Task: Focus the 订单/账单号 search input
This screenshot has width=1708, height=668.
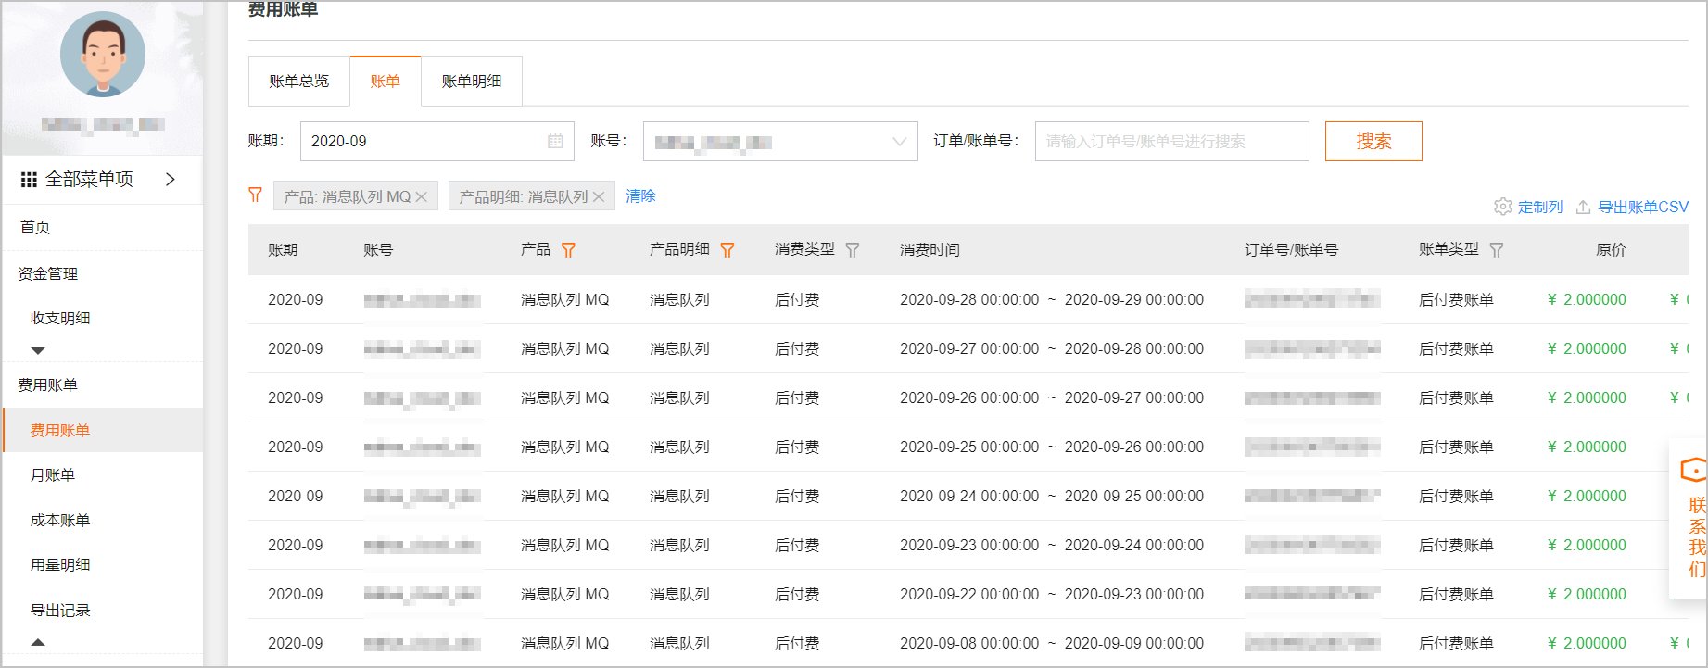Action: point(1171,141)
